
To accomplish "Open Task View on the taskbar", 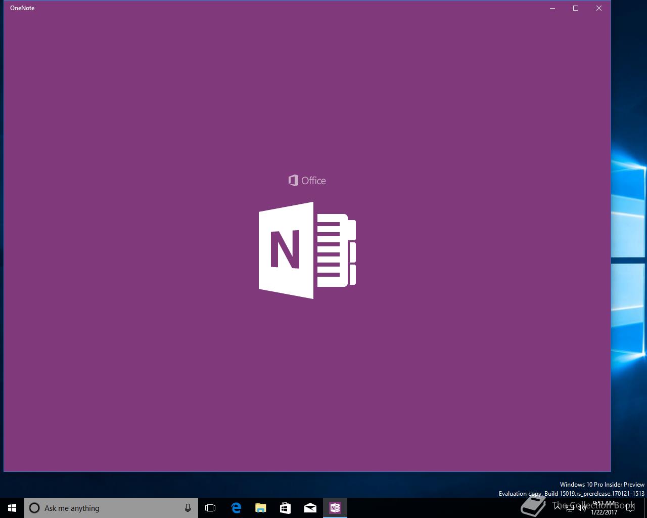I will tap(210, 508).
